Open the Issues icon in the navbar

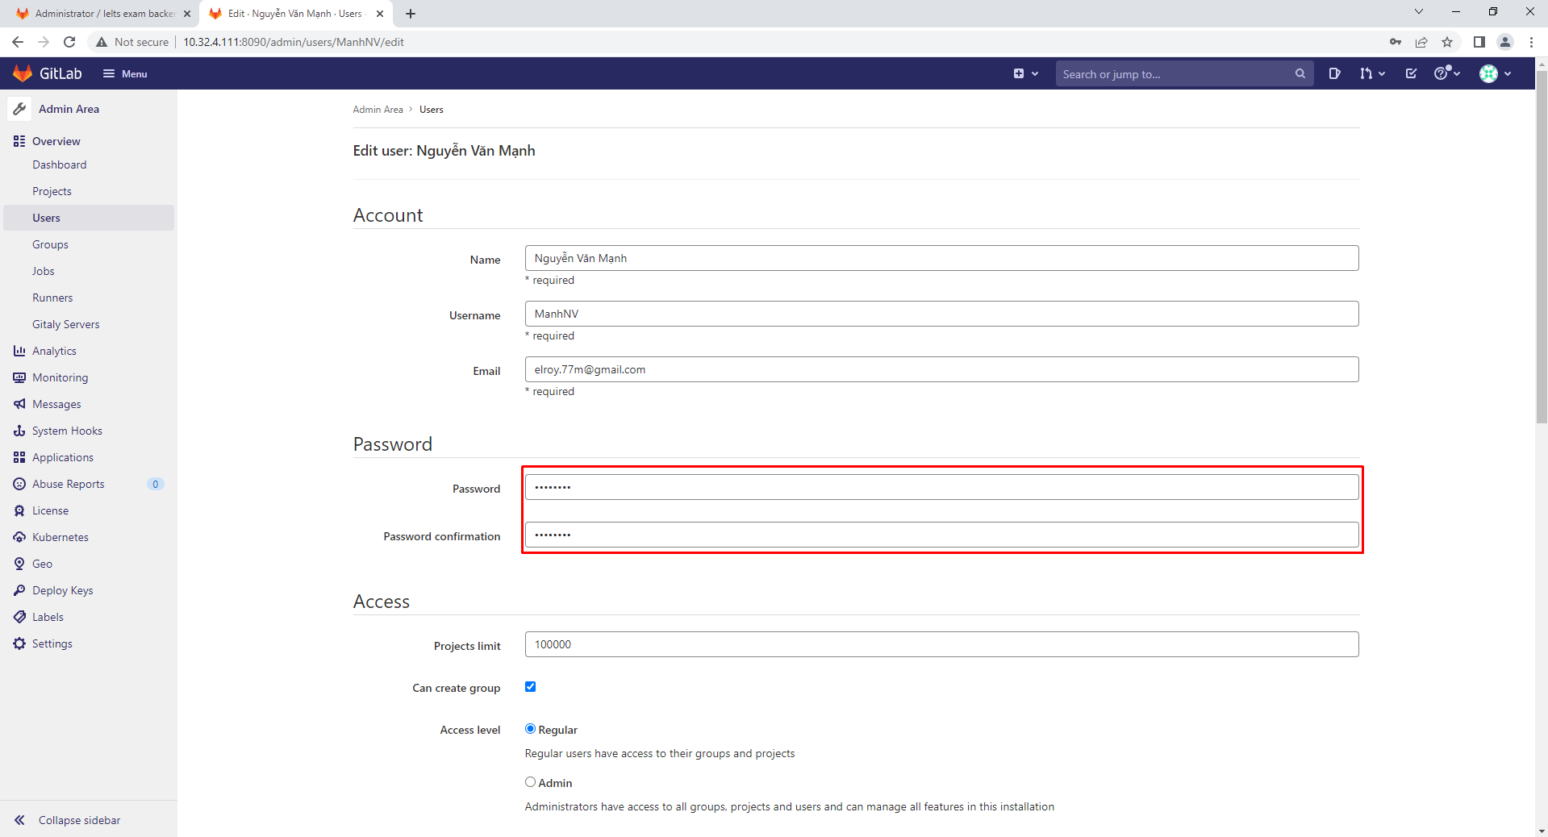(1334, 73)
